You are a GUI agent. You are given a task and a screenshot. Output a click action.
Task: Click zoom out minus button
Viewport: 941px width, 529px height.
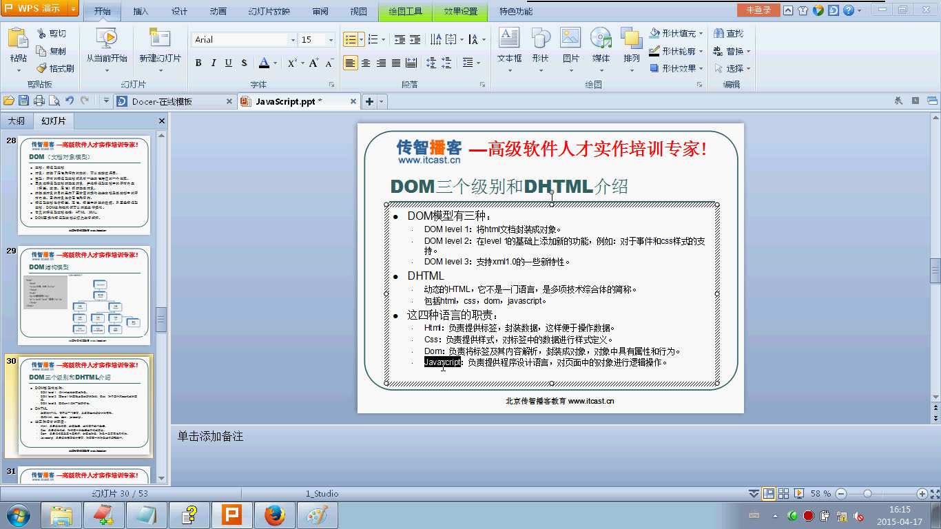(840, 494)
